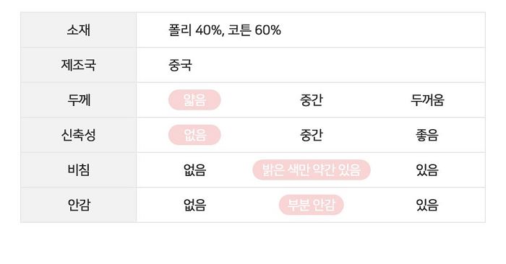Choose 있음 in the 비침 row

point(427,170)
